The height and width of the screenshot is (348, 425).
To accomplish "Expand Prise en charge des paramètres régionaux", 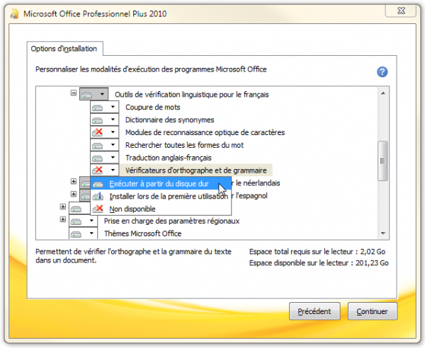I will 63,219.
